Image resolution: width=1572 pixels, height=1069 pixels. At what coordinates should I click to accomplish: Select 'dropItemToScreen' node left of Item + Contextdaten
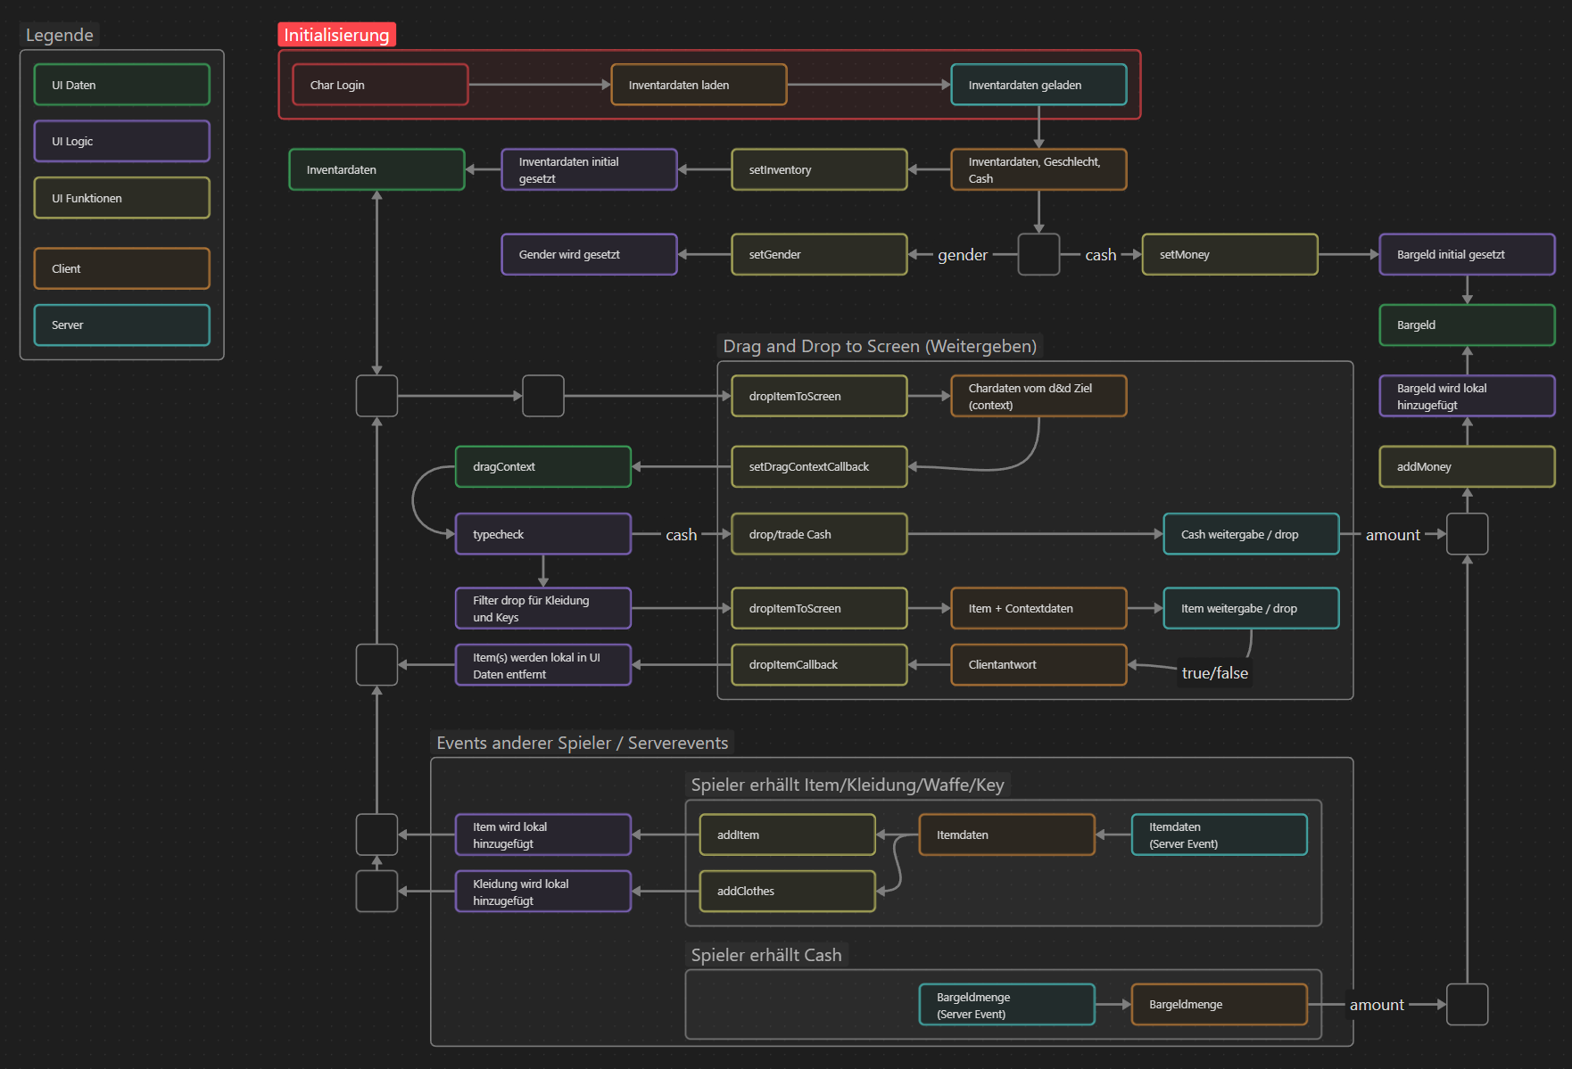(x=819, y=608)
